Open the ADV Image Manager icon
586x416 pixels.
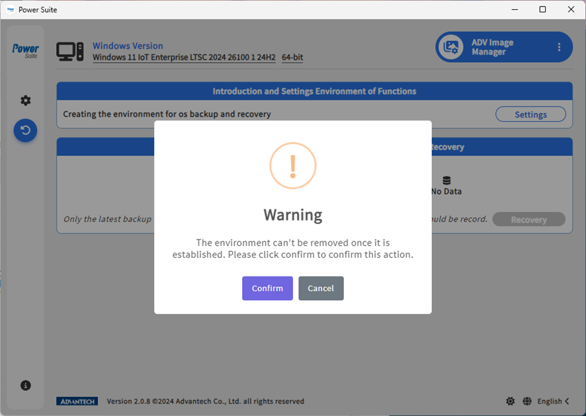point(451,47)
